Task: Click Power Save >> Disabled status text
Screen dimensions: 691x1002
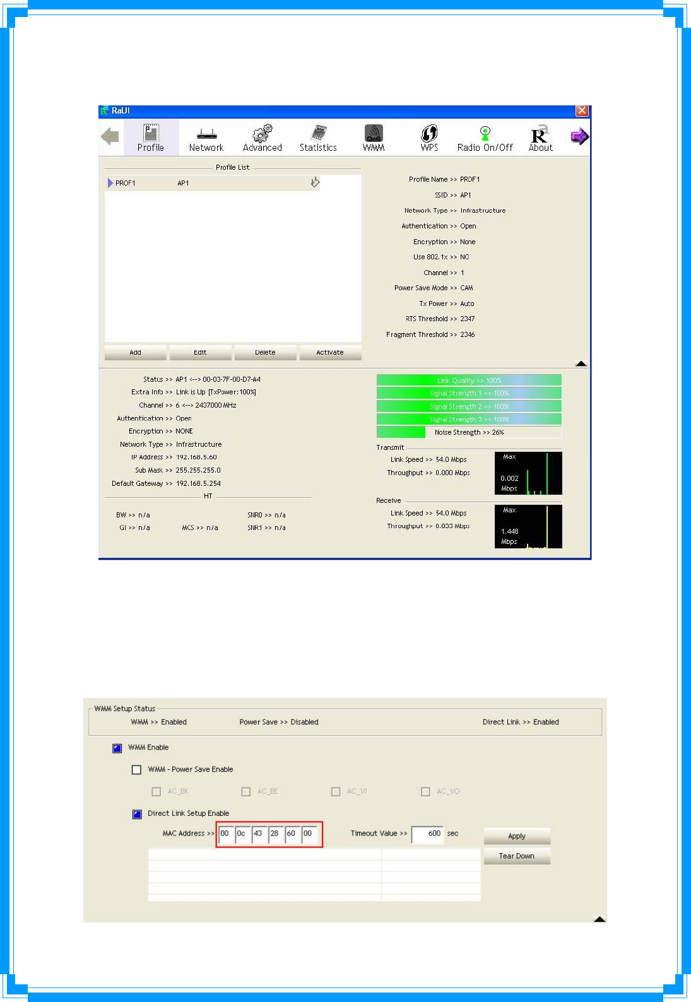Action: (279, 722)
